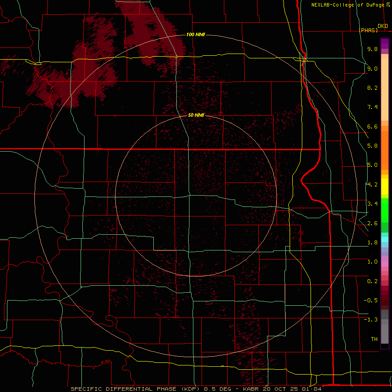Click the 0.5 DEG tilt text in the caption
Image resolution: width=392 pixels, height=392 pixels.
click(x=218, y=389)
